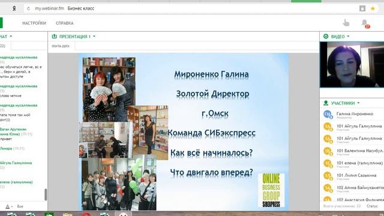Image resolution: width=384 pixels, height=216 pixels.
Task: Reload the page with the refresh icon
Action: pos(28,8)
